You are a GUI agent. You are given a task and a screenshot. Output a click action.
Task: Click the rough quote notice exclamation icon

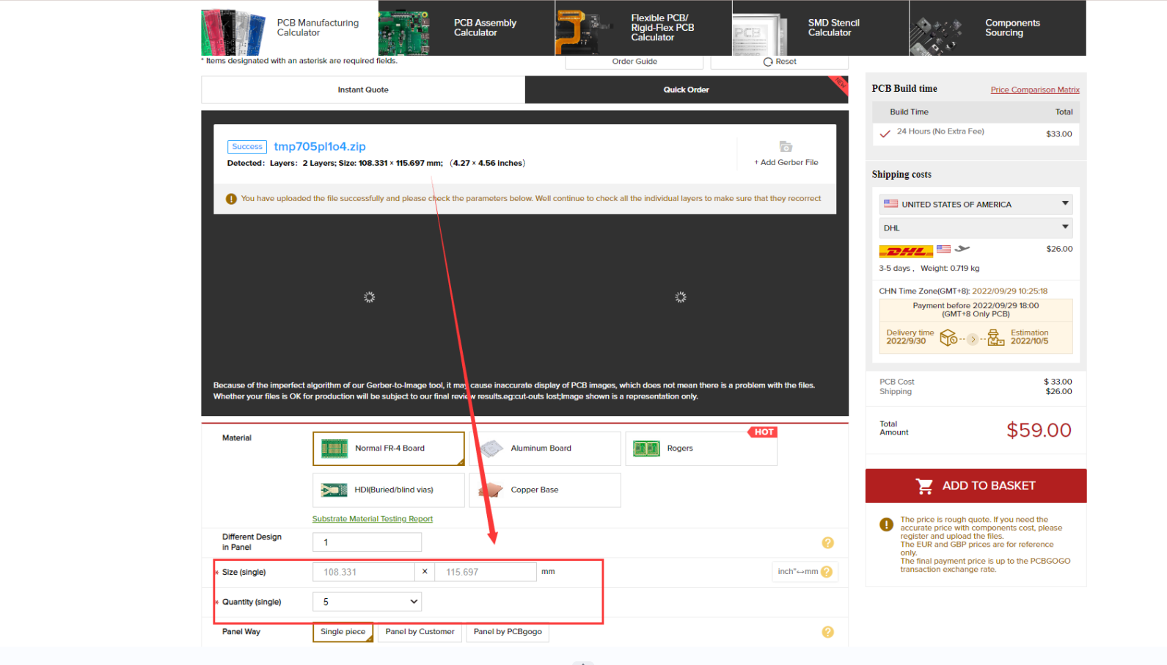(886, 525)
